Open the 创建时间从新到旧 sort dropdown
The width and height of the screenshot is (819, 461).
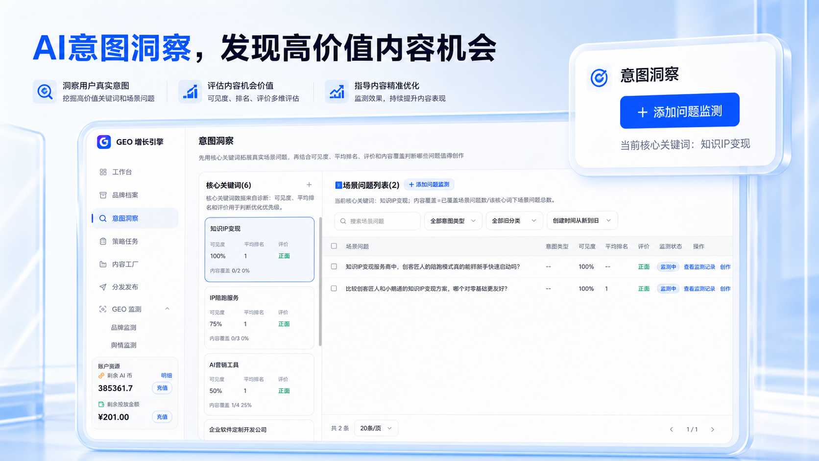click(582, 220)
